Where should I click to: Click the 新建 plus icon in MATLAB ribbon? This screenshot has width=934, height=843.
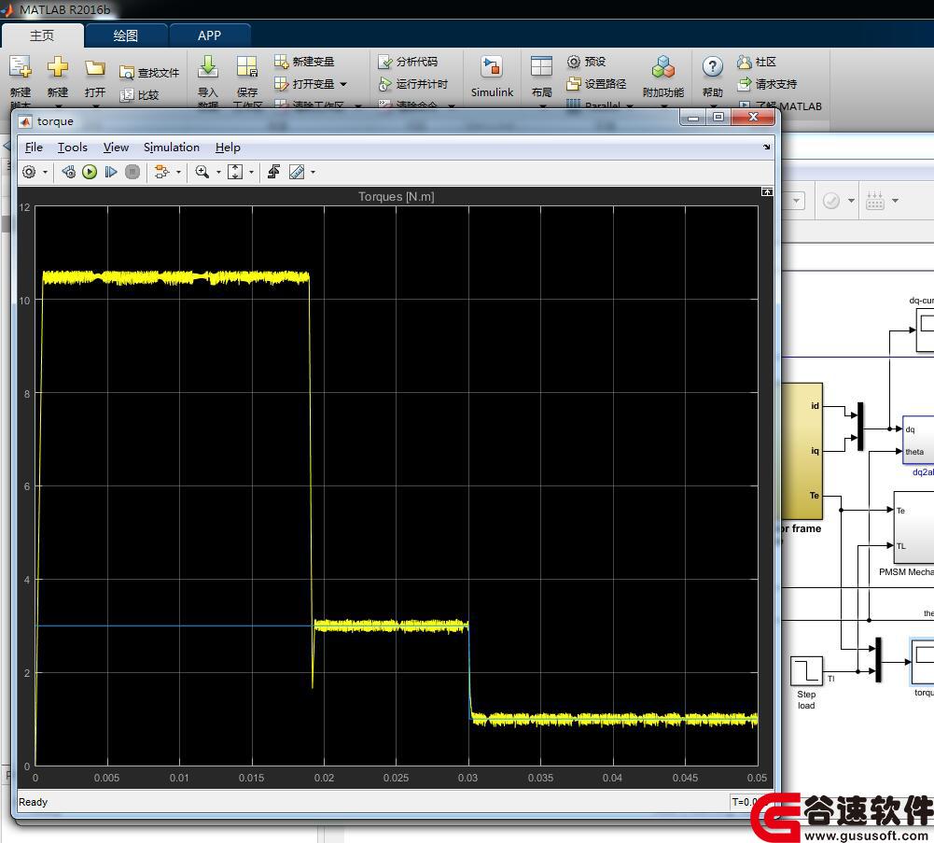coord(58,67)
